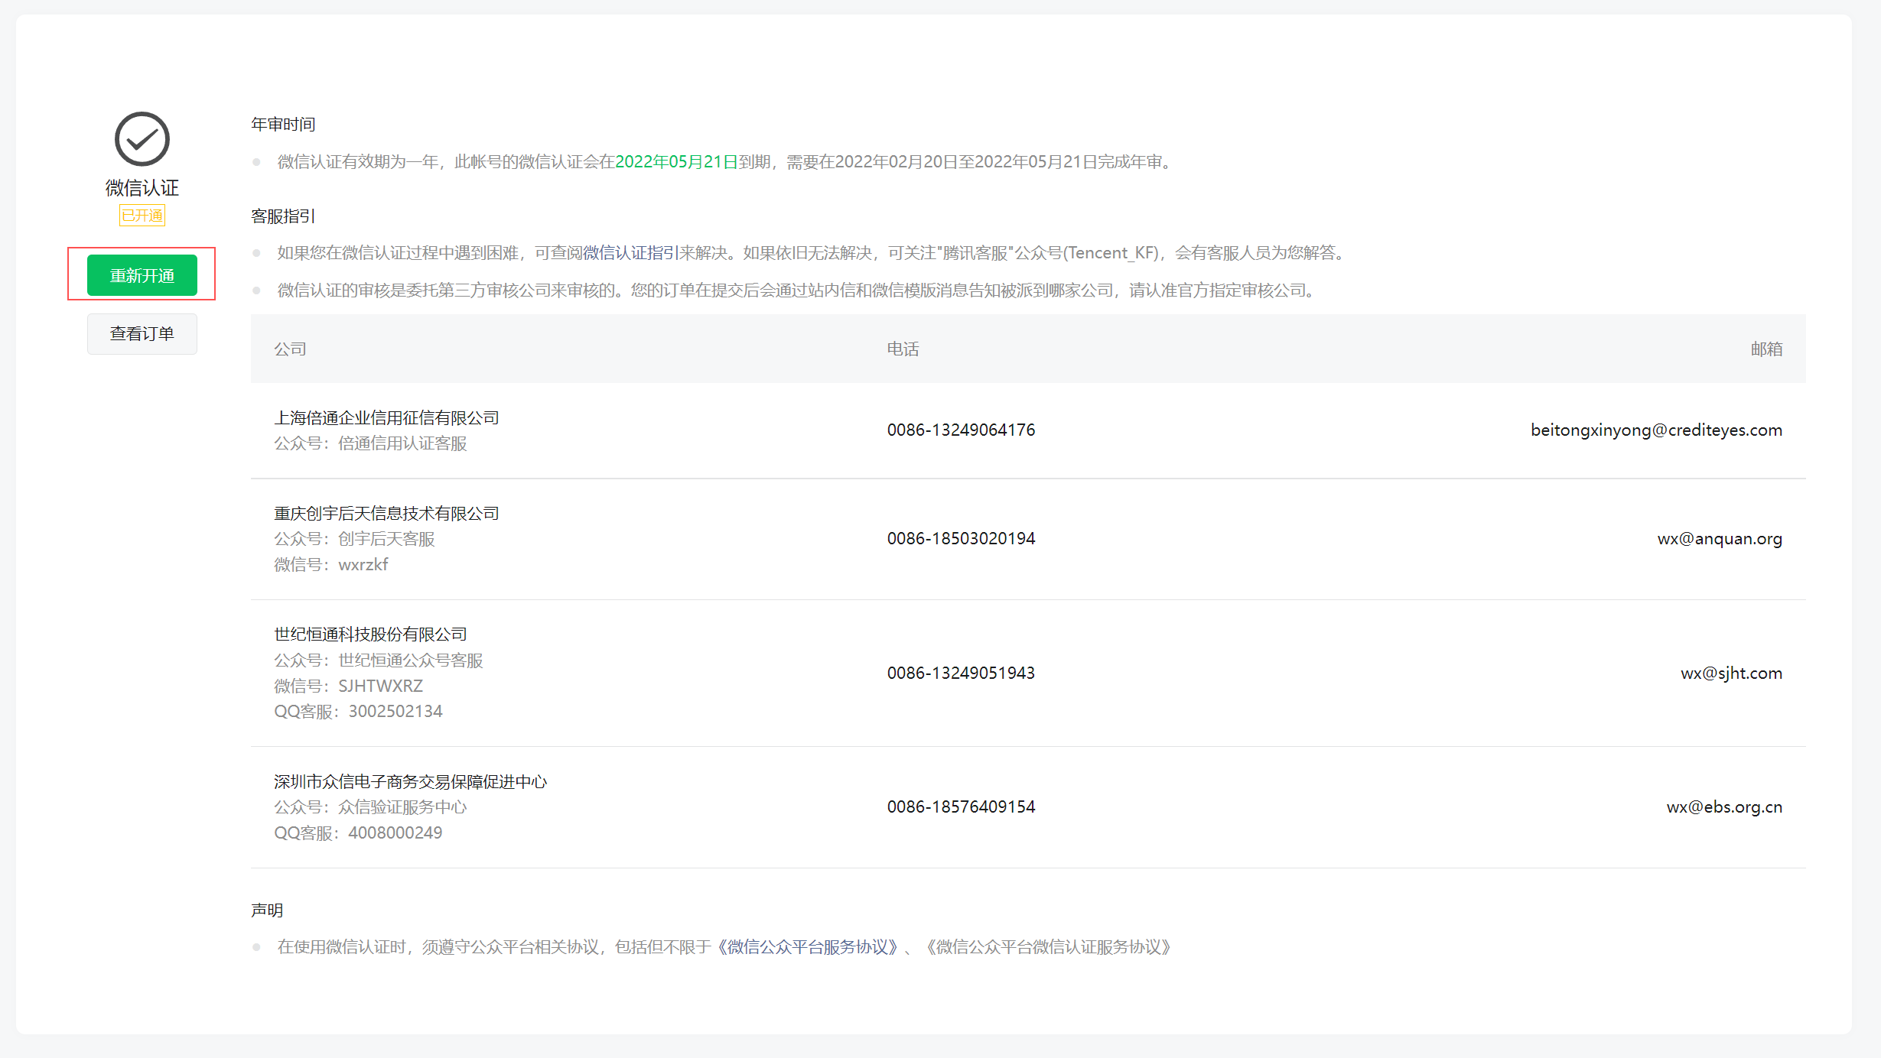Click the green 重新开通 button
Viewport: 1881px width, 1058px height.
click(x=142, y=275)
